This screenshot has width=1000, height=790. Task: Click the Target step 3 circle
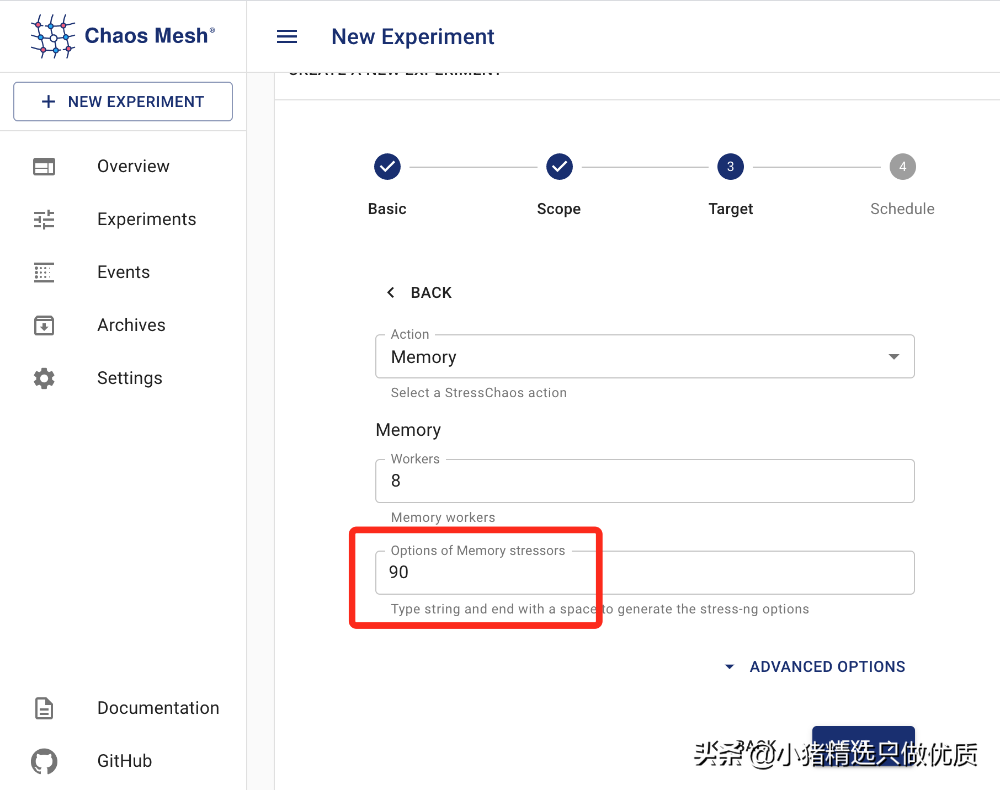tap(731, 167)
